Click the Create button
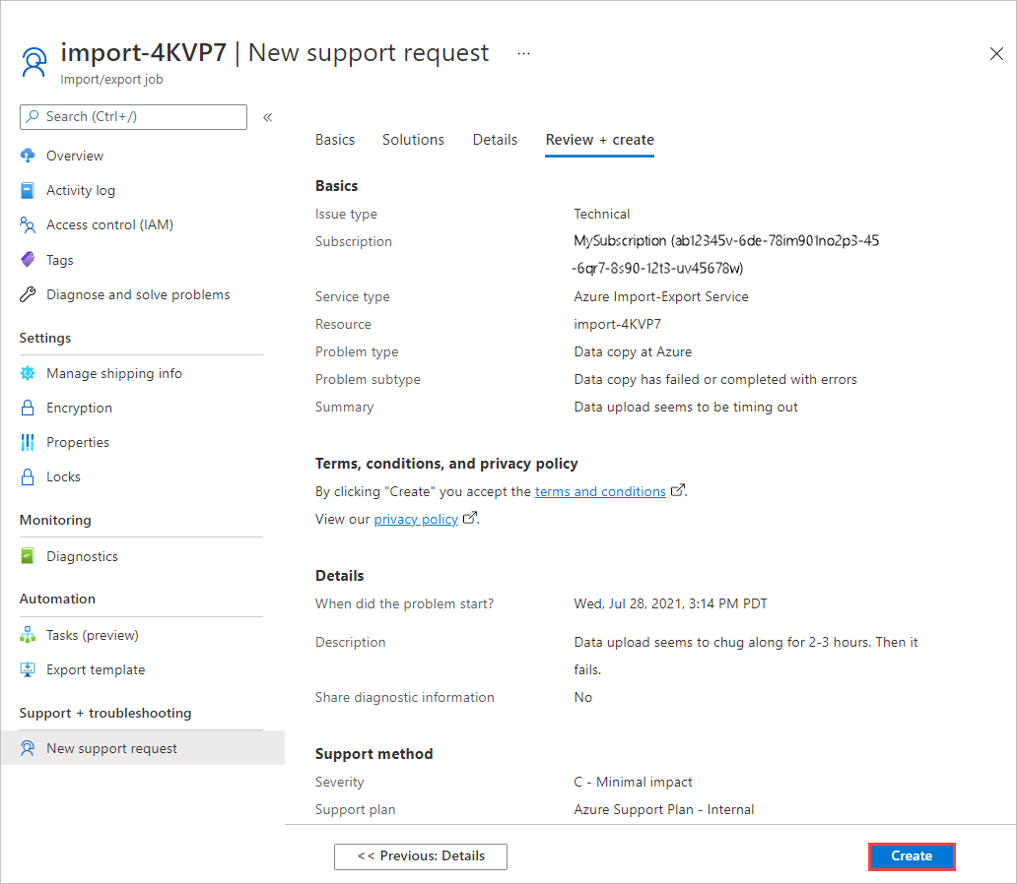Screen dimensions: 1017x884 [912, 856]
